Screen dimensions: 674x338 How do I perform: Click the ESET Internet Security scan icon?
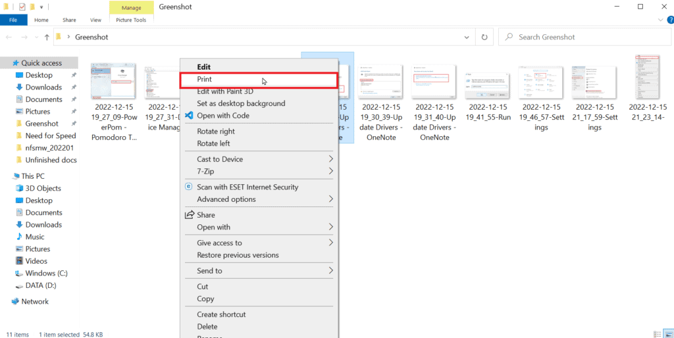coord(189,187)
